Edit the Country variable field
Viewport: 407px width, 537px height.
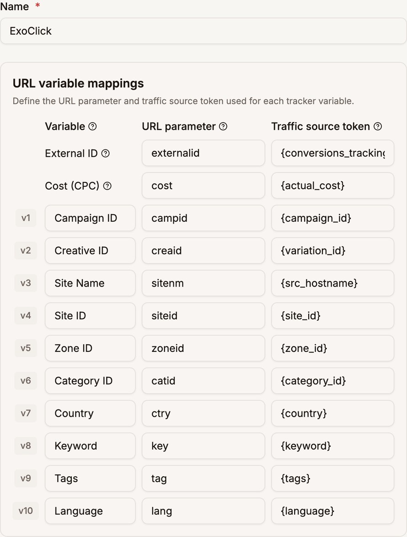point(90,413)
